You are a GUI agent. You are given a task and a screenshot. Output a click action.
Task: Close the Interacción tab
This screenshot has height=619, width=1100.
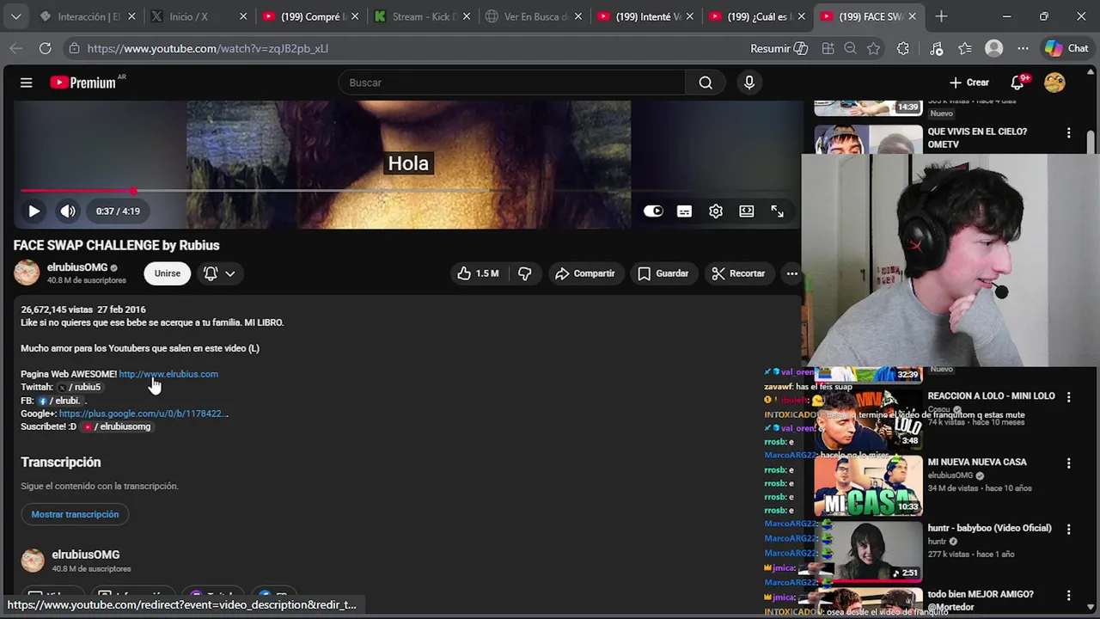coord(131,16)
